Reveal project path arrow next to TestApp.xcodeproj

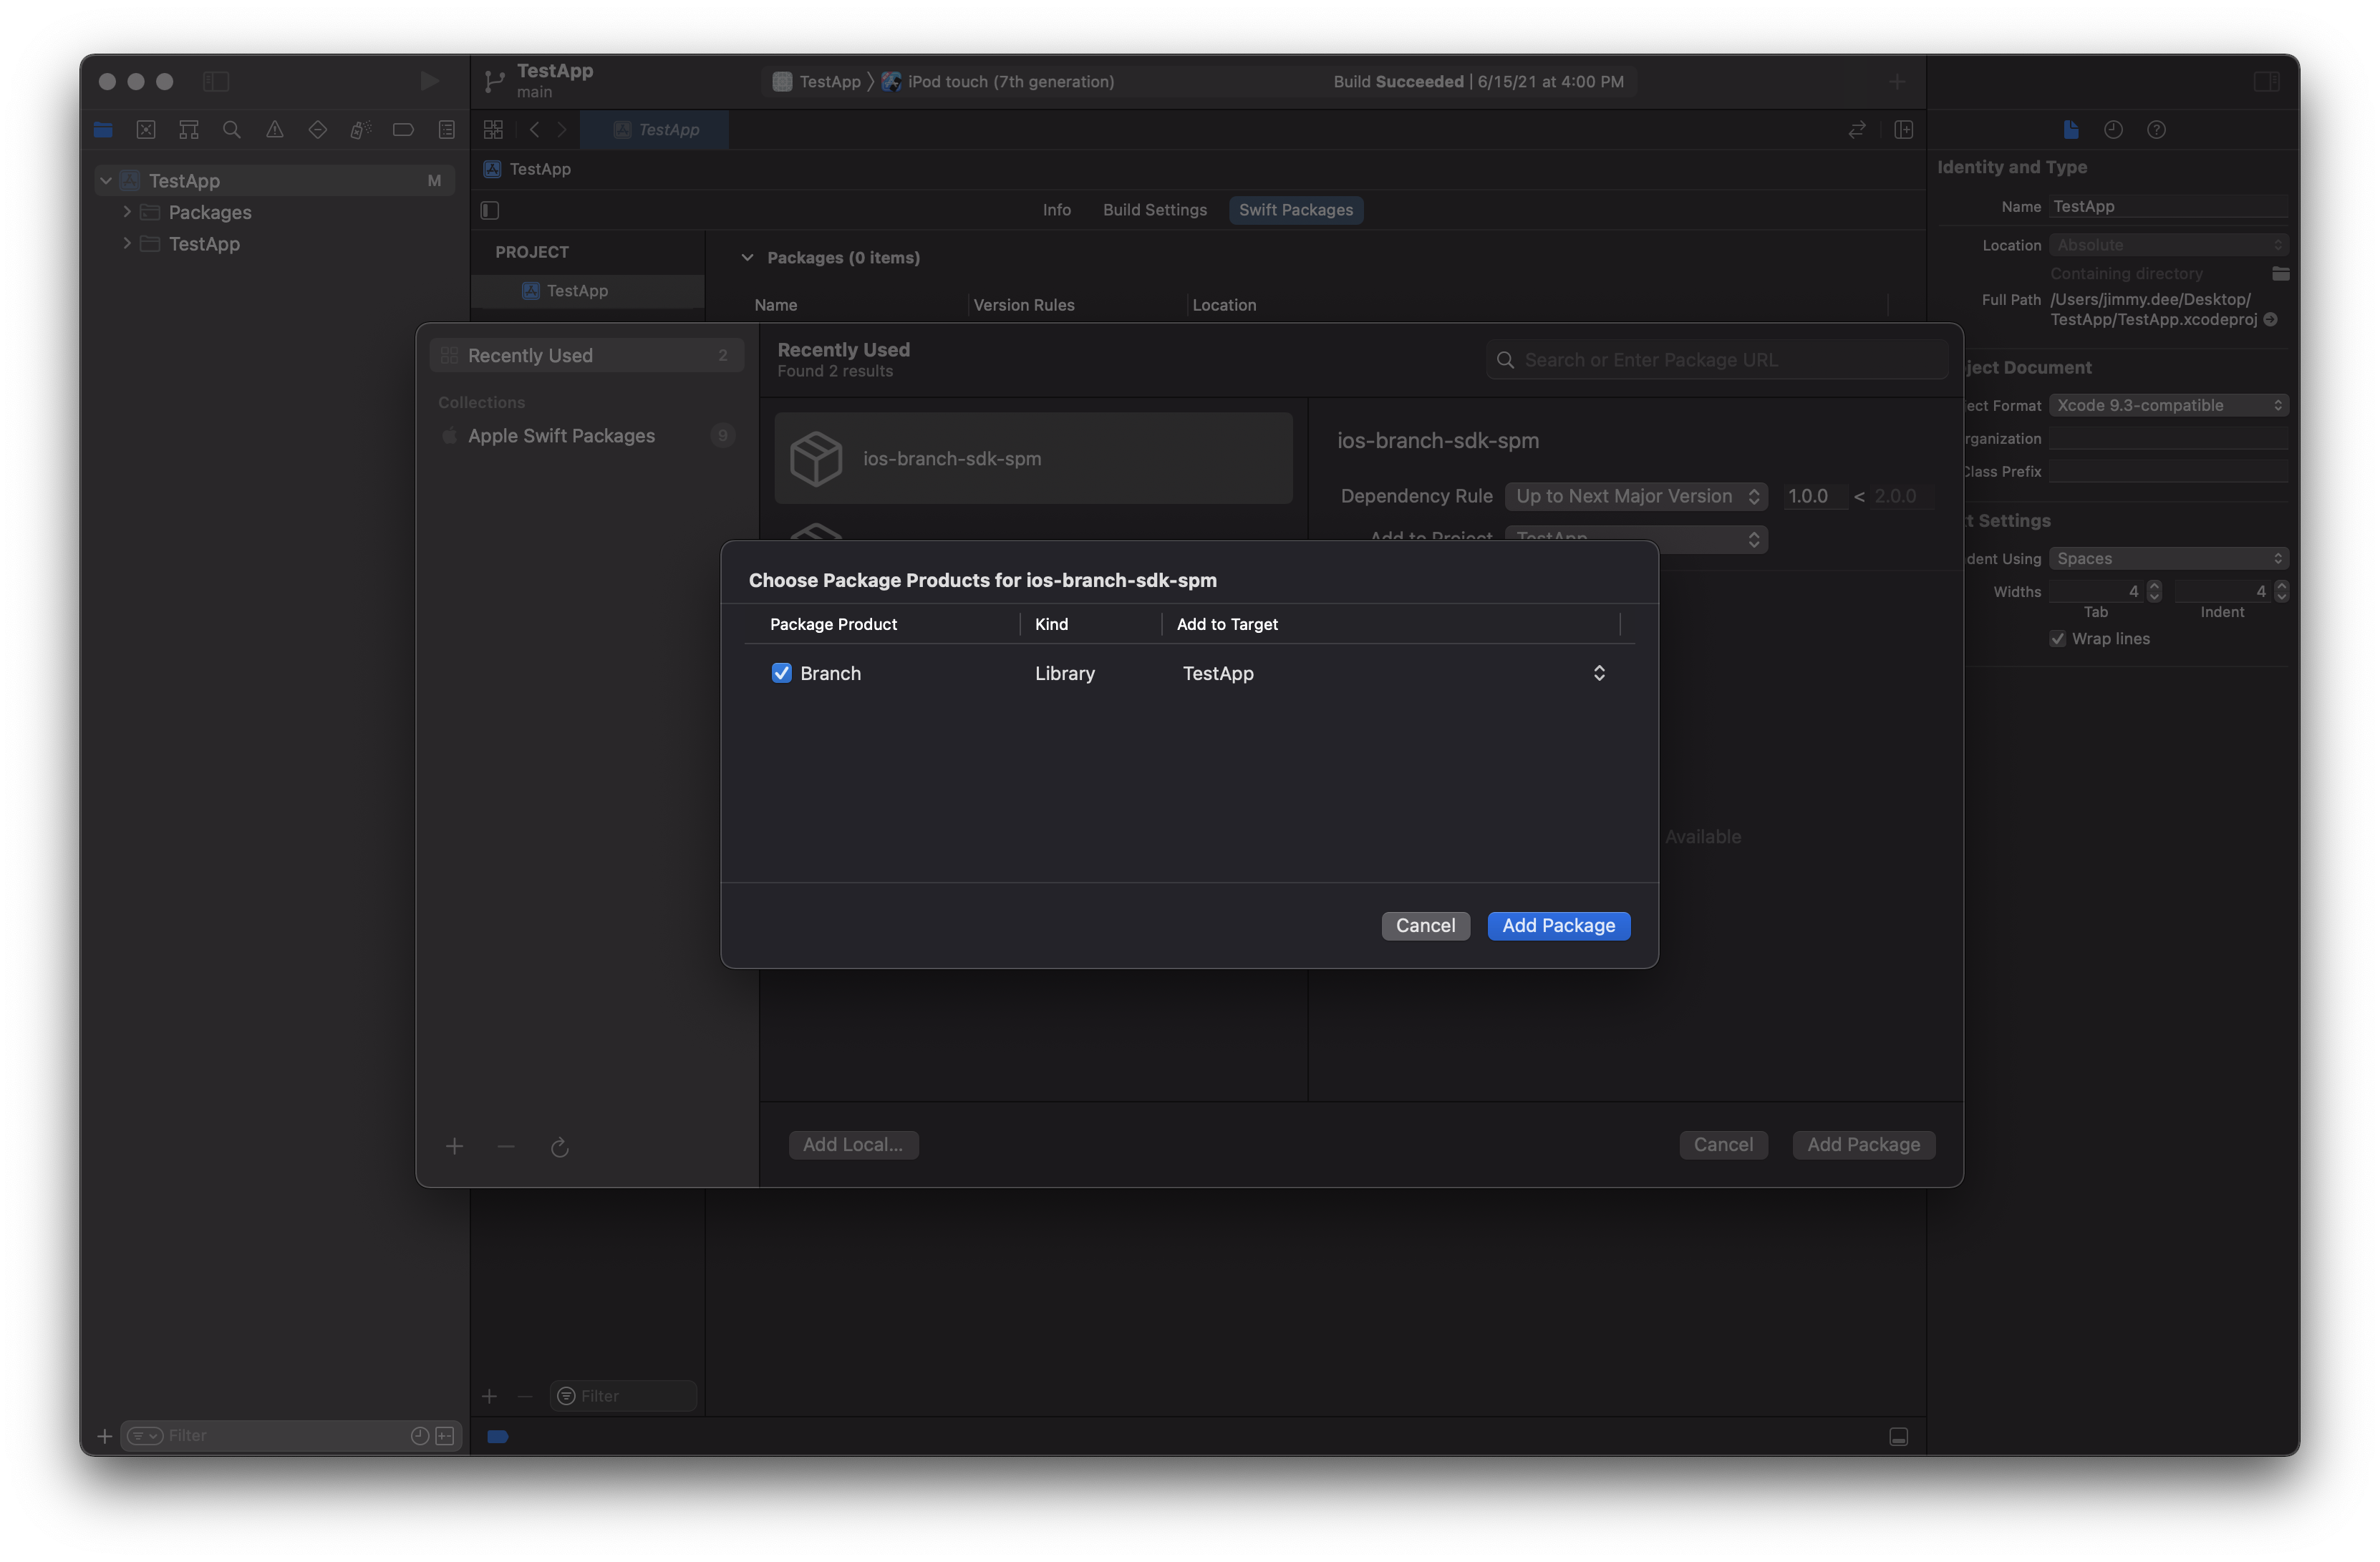(2270, 320)
